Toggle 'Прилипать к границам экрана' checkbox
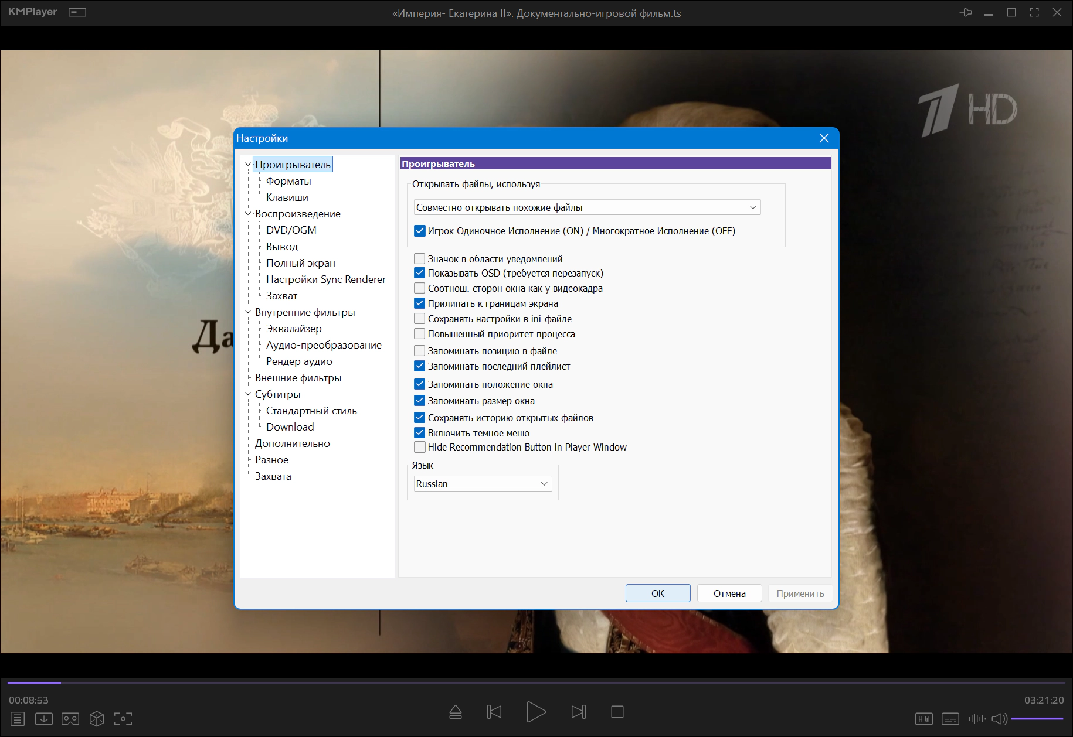 [x=420, y=303]
